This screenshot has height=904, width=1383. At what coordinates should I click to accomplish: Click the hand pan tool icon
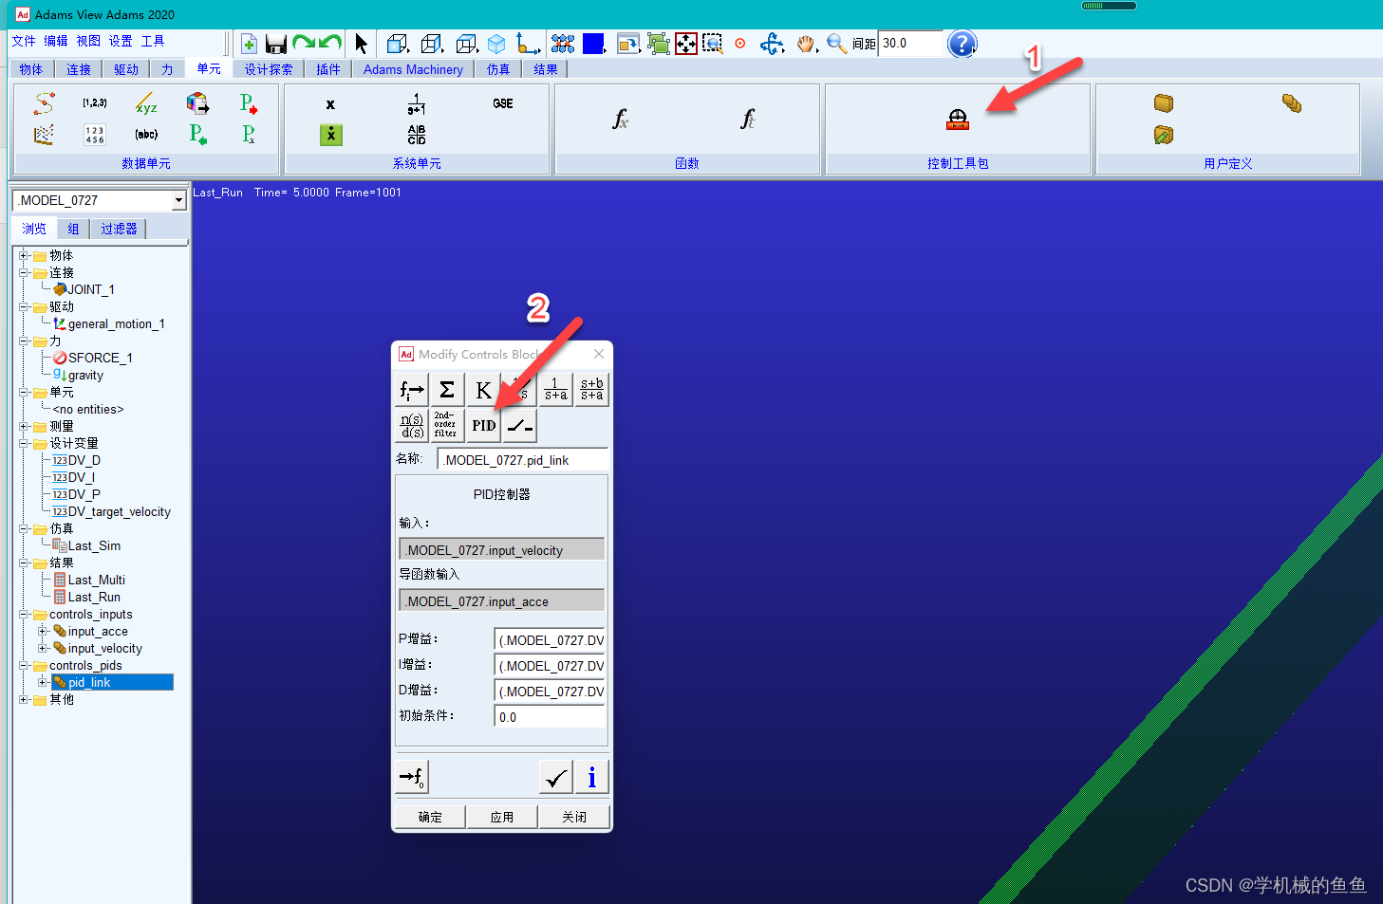(x=806, y=44)
